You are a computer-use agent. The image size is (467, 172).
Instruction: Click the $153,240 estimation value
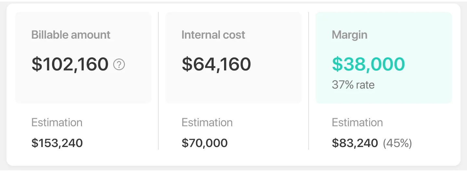[x=57, y=143]
